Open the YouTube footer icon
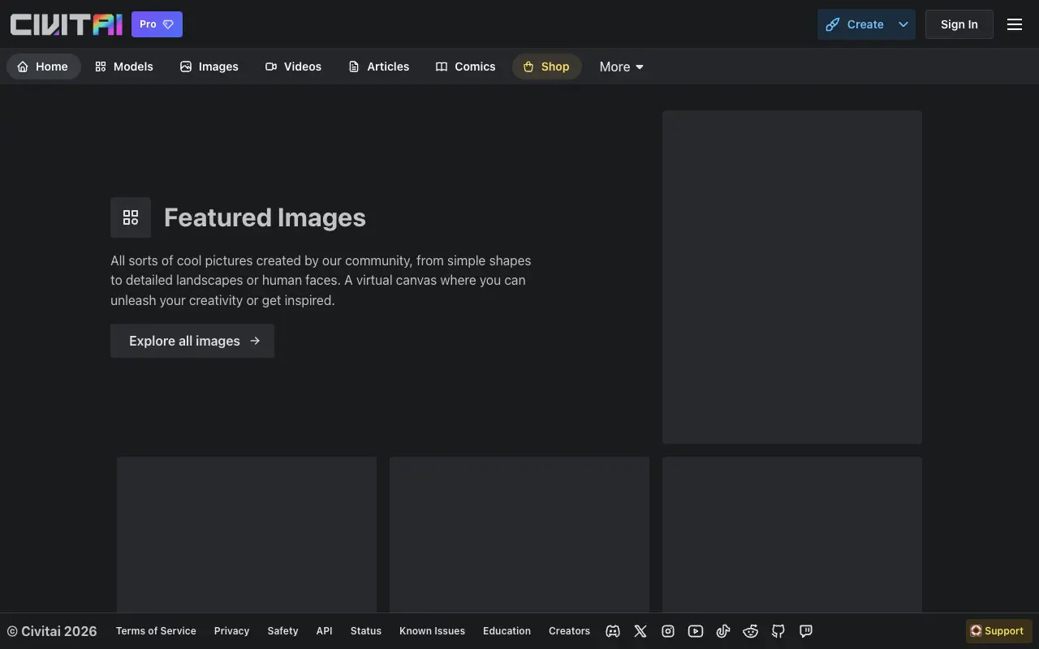 coord(696,631)
